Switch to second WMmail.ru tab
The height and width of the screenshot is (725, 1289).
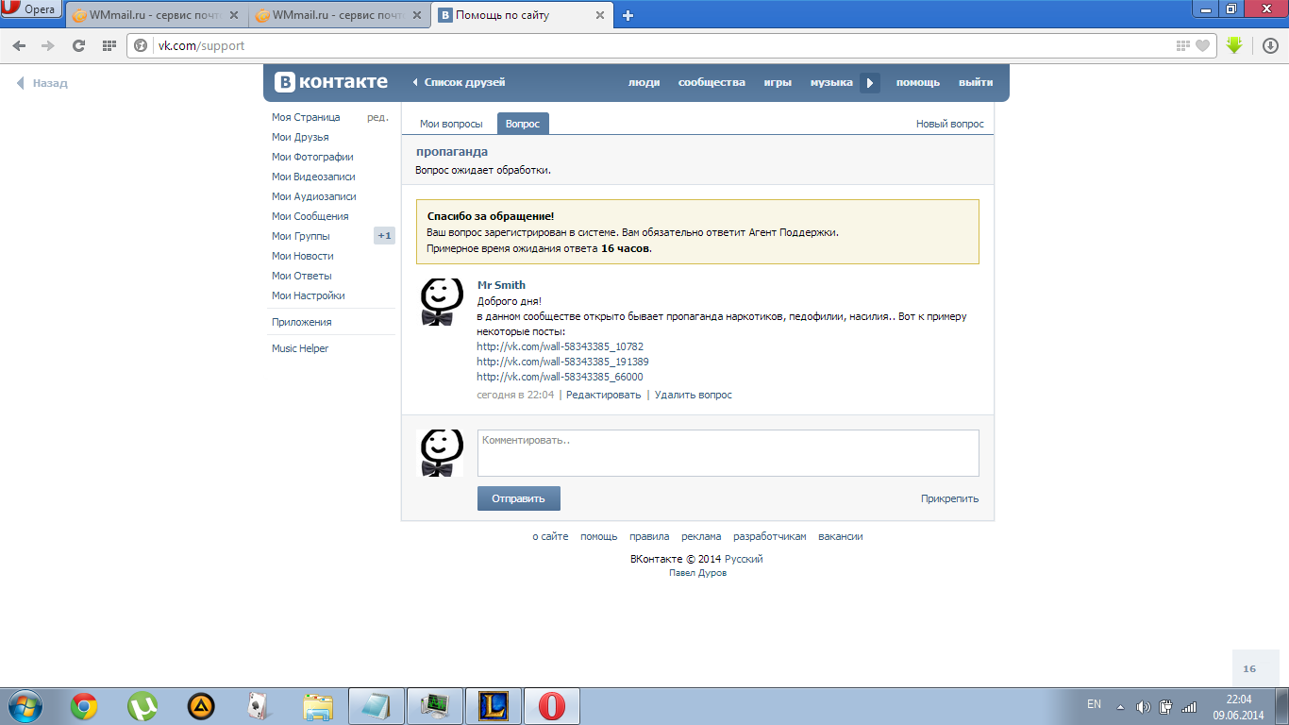tap(339, 15)
